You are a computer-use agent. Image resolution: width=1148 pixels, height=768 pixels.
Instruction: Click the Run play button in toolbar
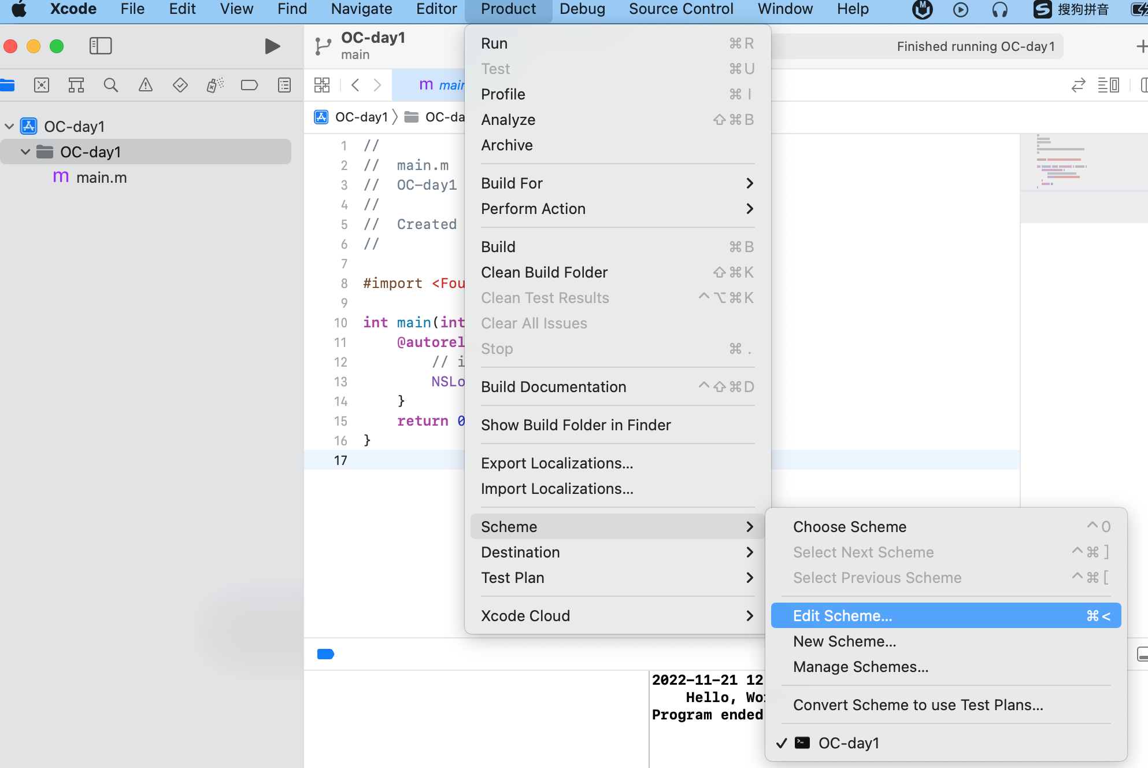coord(272,46)
